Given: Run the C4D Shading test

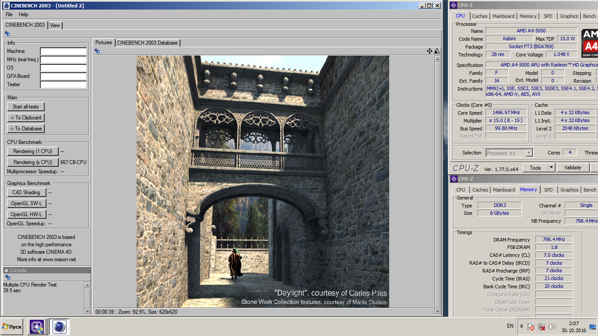Looking at the screenshot, I should (x=26, y=192).
